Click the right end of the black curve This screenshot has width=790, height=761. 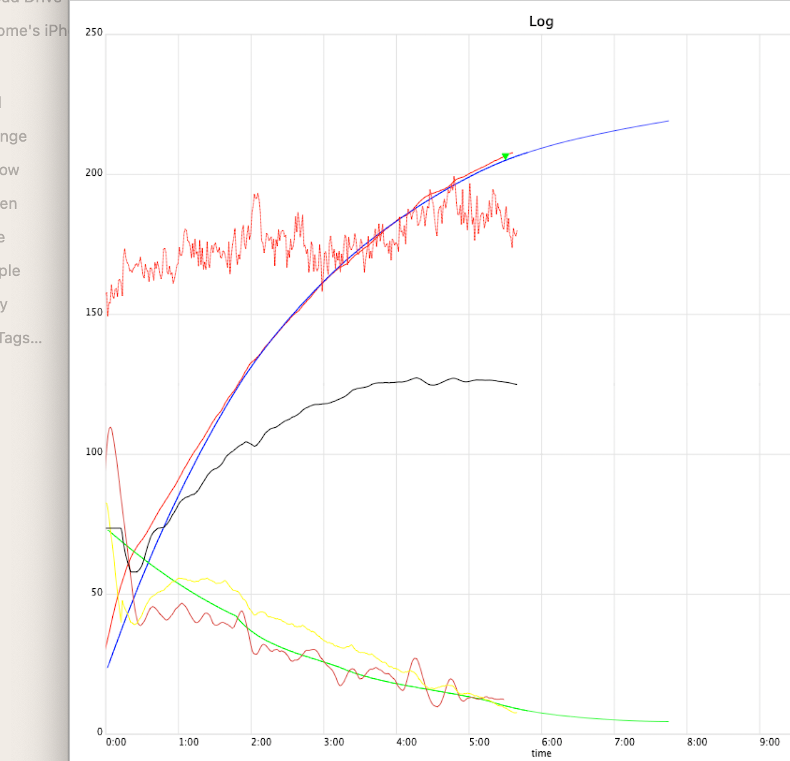coord(516,384)
